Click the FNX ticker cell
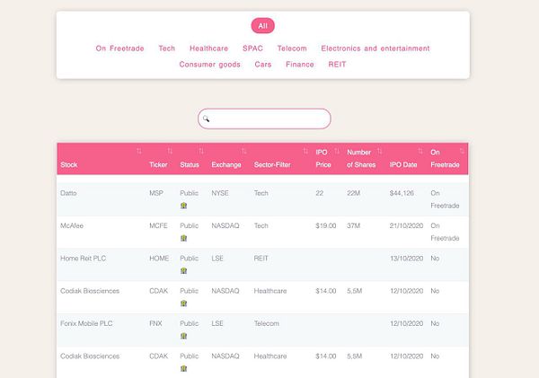539x378 pixels. pos(155,324)
